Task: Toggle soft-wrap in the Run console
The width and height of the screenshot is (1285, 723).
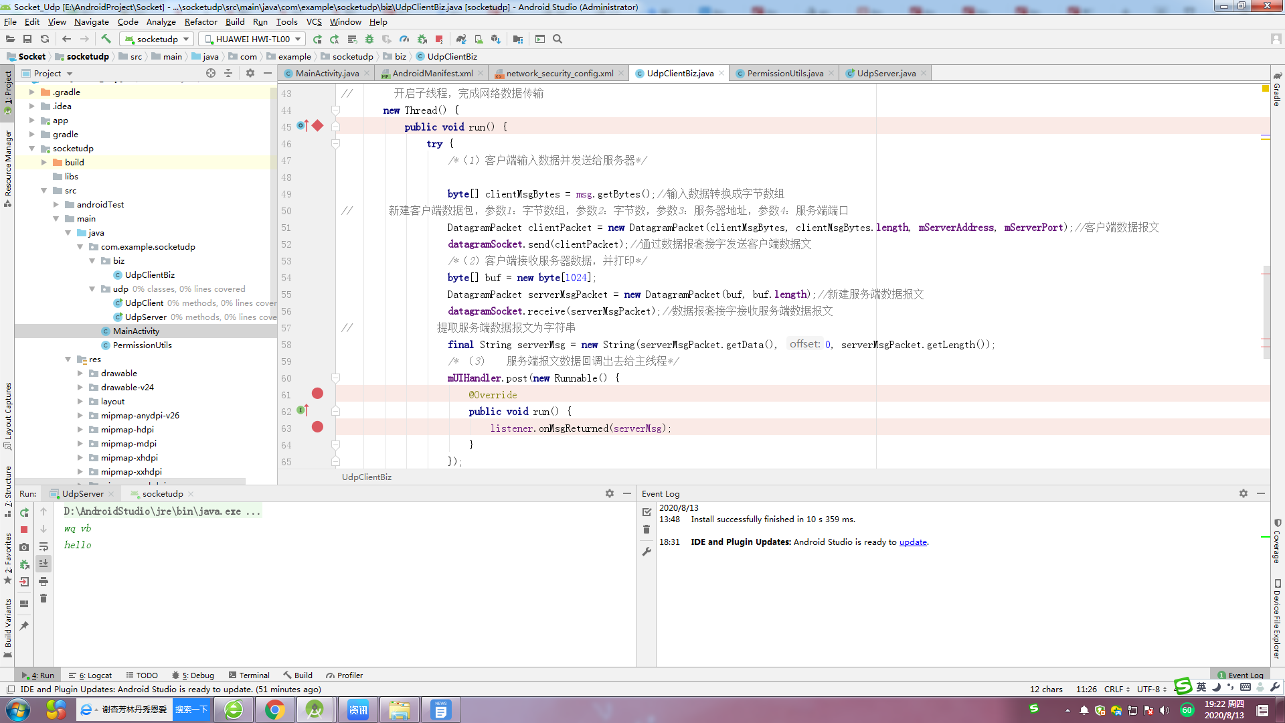Action: click(44, 547)
